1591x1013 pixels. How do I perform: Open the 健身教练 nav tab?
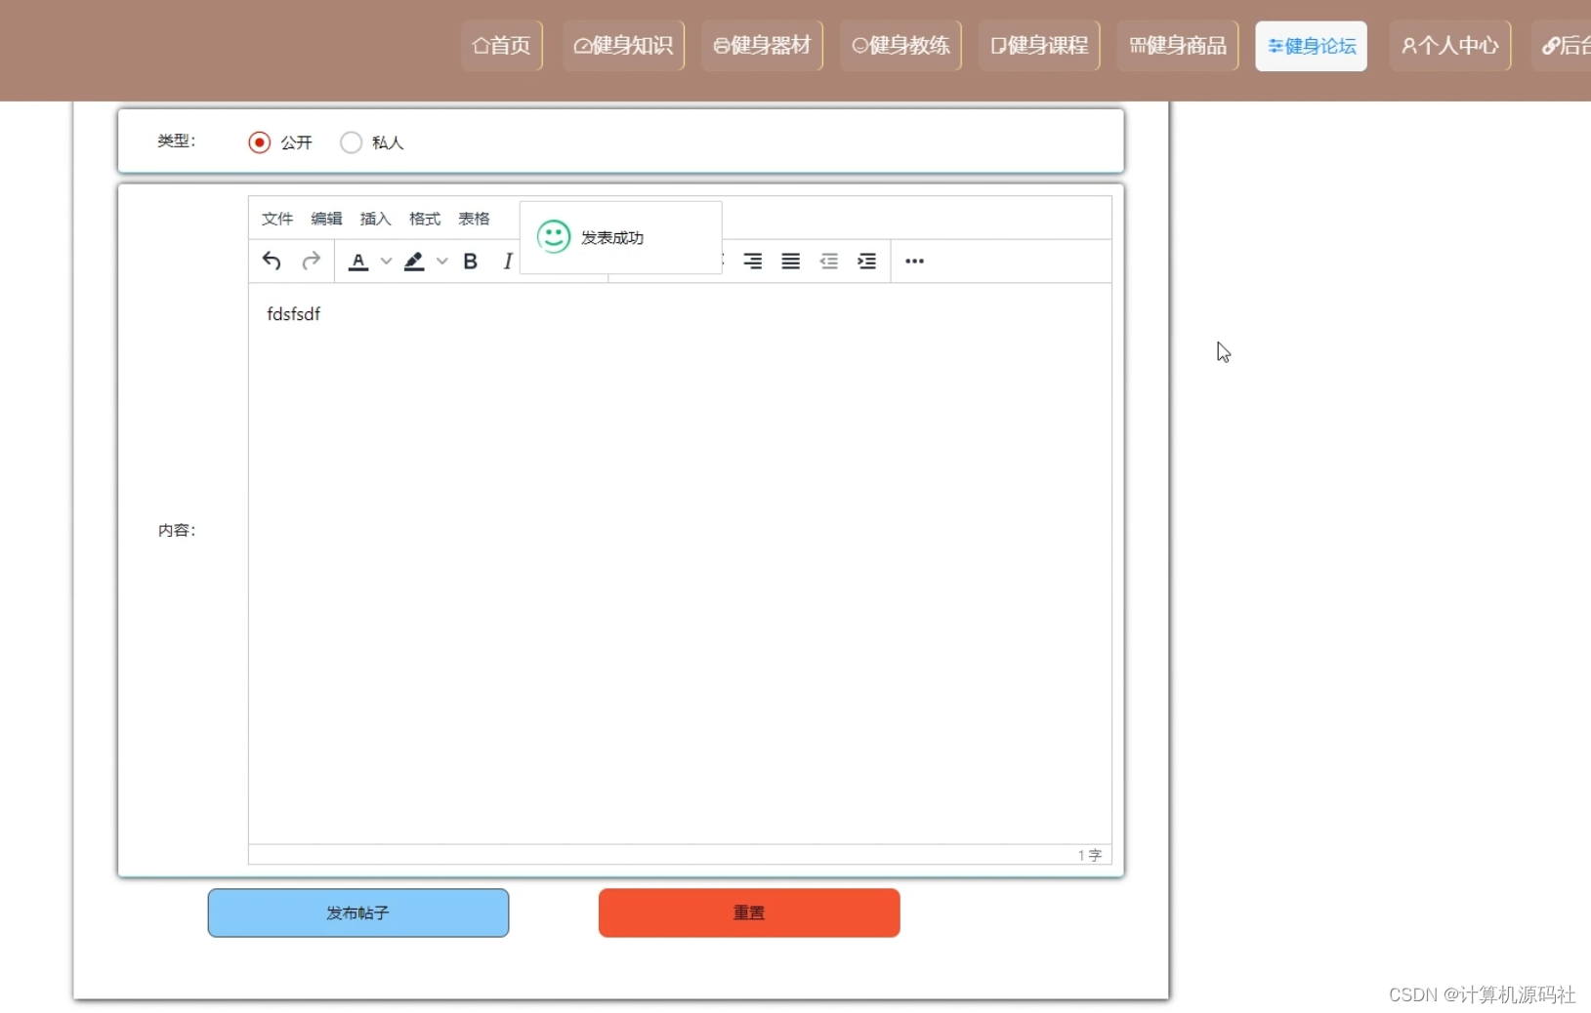click(x=901, y=46)
